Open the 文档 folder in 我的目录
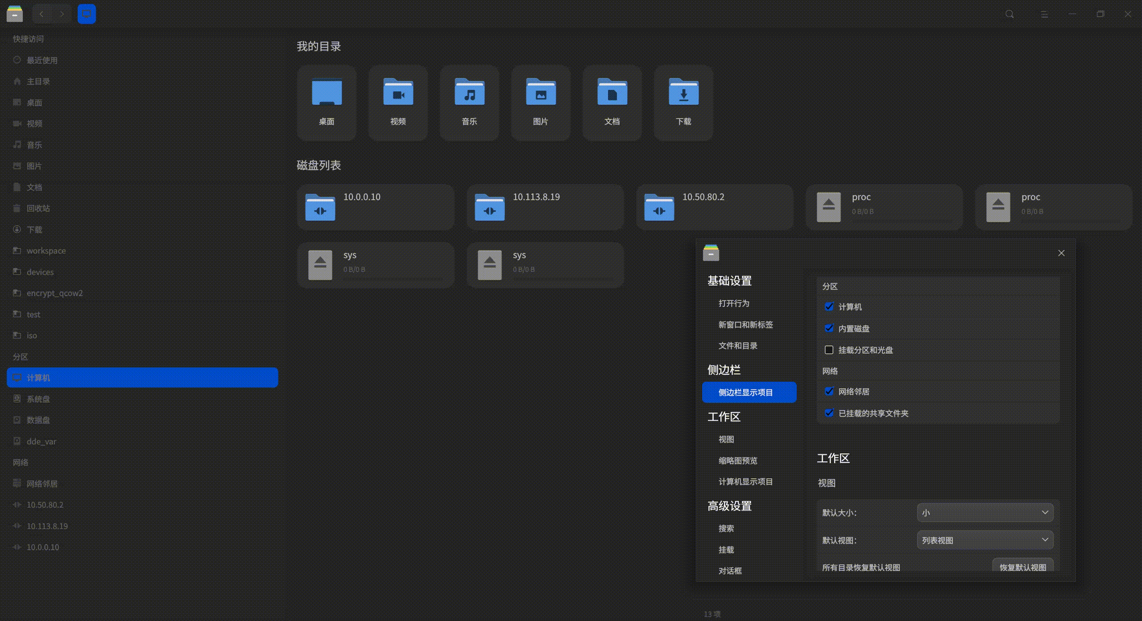The height and width of the screenshot is (621, 1142). pos(612,103)
